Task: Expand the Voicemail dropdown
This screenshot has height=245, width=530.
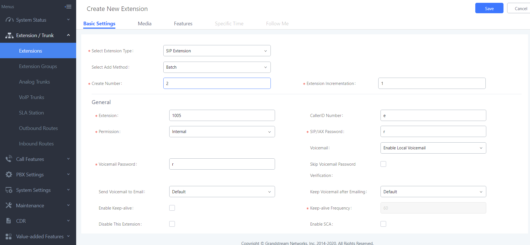Action: pyautogui.click(x=433, y=148)
